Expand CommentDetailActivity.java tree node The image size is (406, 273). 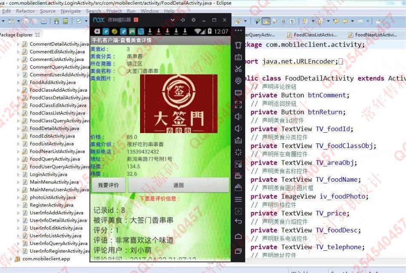pyautogui.click(x=18, y=44)
